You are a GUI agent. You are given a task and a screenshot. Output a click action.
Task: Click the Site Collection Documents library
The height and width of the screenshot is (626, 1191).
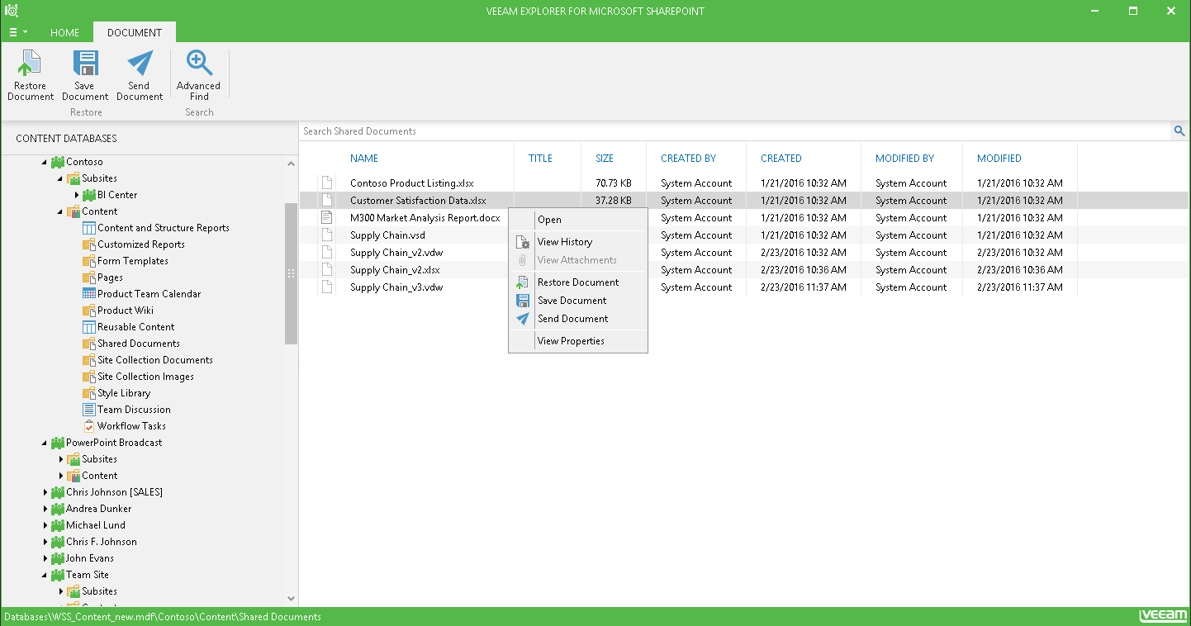155,360
